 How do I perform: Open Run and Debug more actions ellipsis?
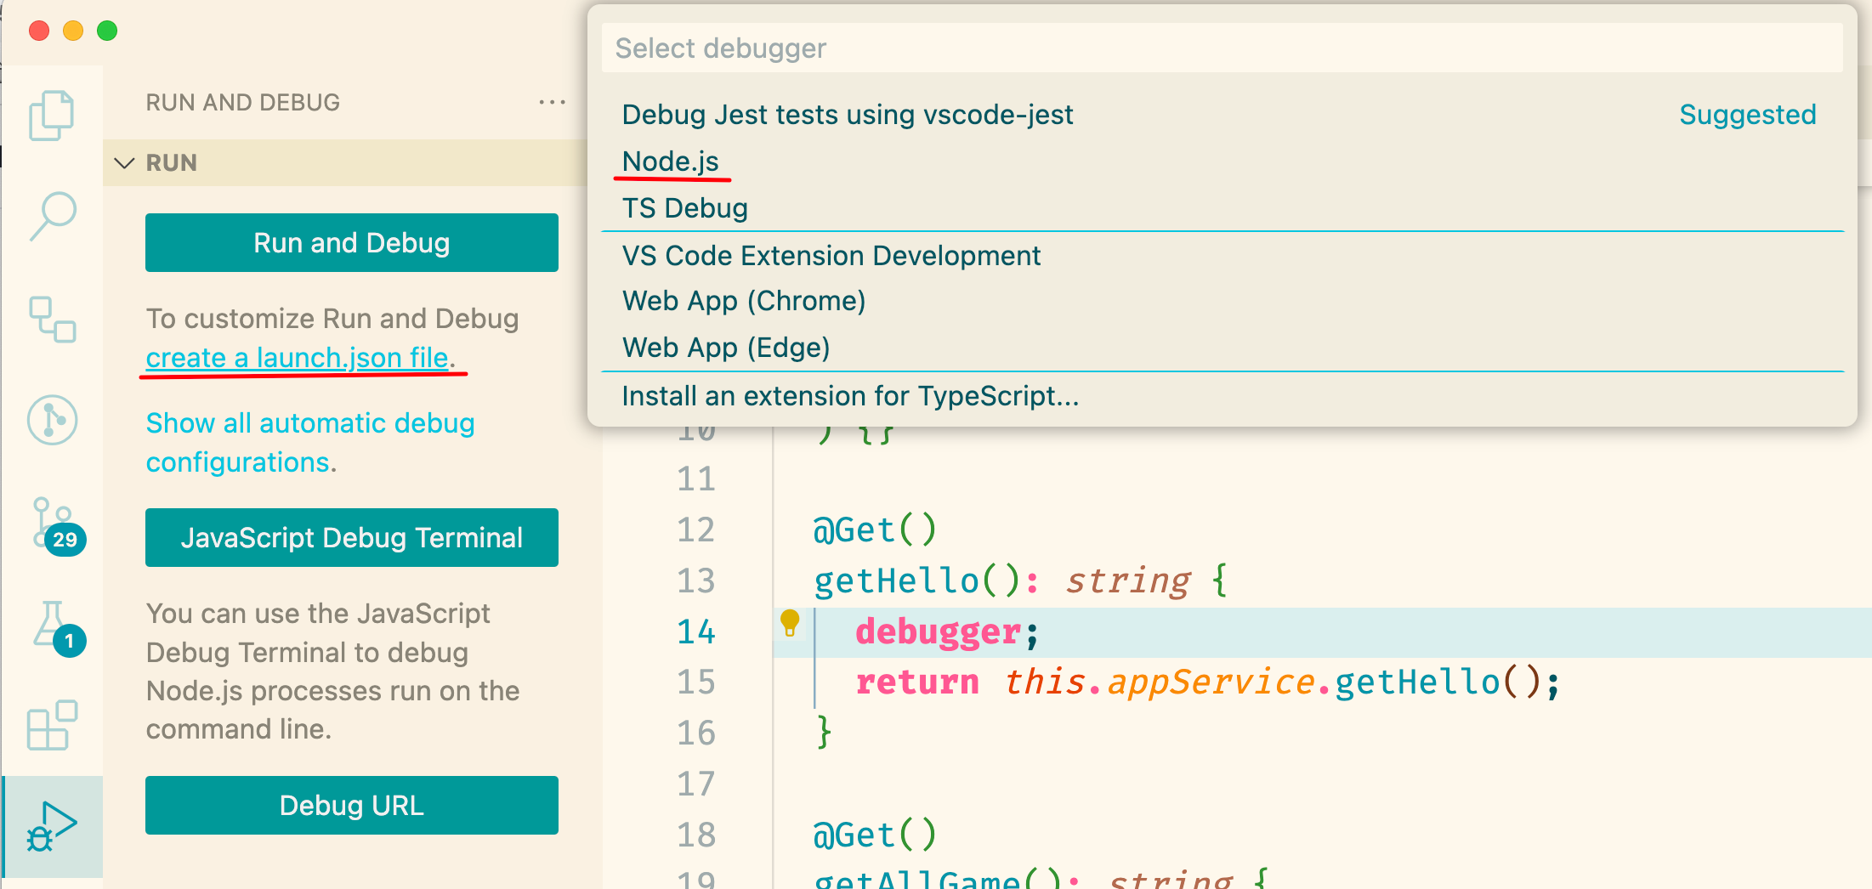[x=552, y=102]
